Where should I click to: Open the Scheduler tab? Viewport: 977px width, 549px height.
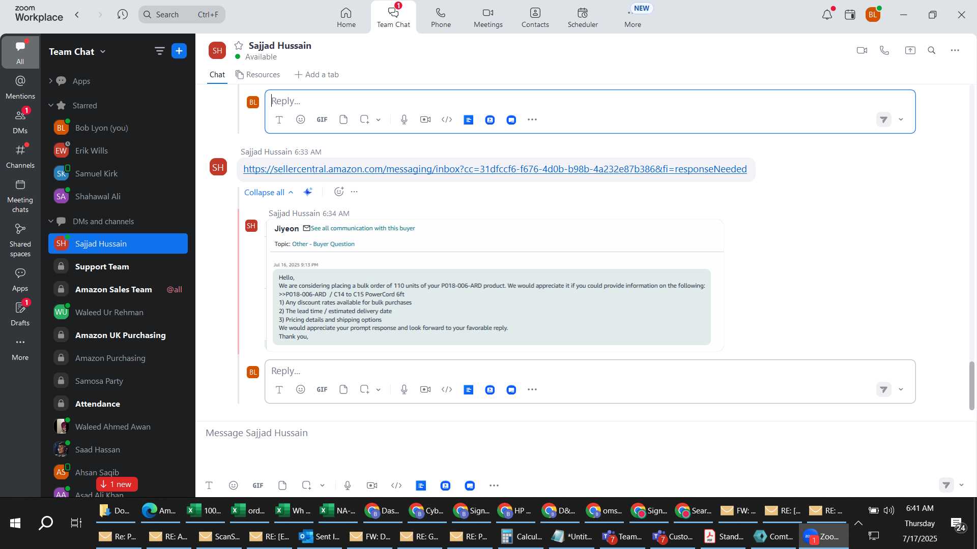583,17
